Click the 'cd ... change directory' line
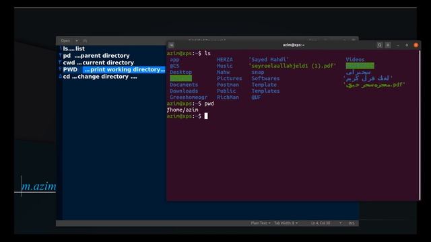431x242 pixels. 100,77
